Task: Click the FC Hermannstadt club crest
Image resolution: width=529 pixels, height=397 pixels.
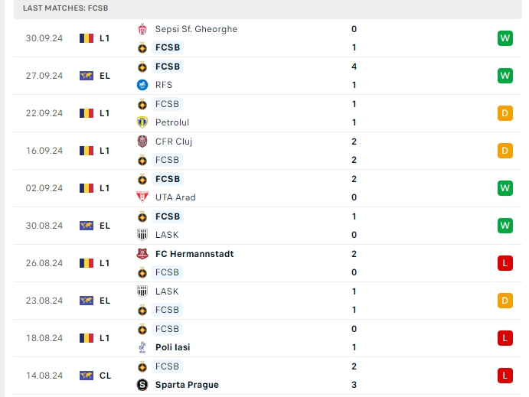Action: tap(142, 254)
